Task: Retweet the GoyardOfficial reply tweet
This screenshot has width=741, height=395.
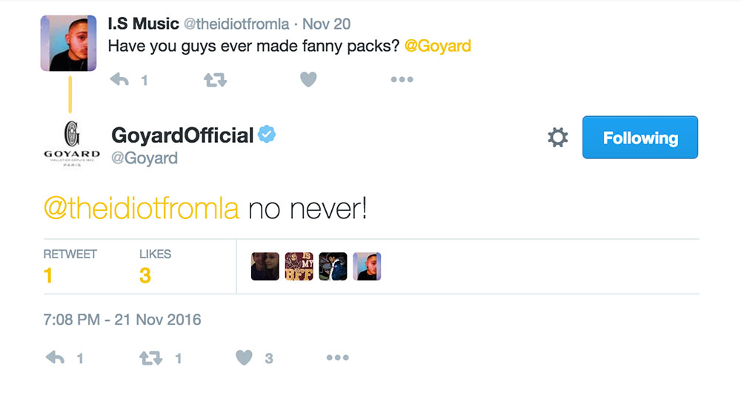Action: pyautogui.click(x=150, y=358)
